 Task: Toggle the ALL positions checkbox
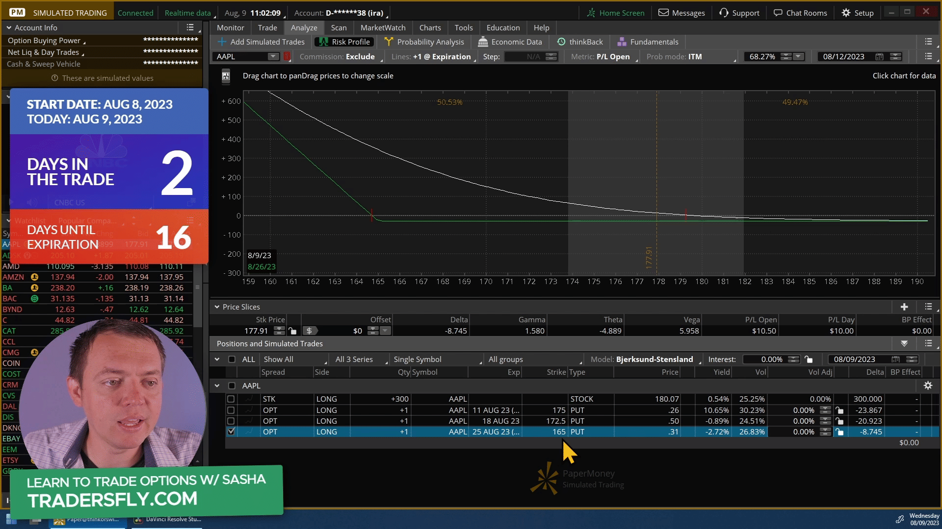coord(232,360)
